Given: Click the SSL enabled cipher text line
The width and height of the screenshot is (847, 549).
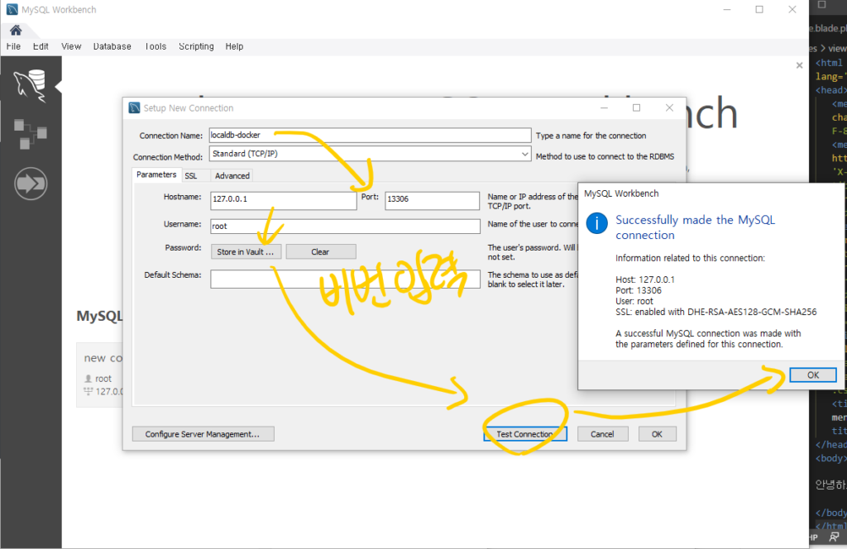Looking at the screenshot, I should click(x=715, y=312).
